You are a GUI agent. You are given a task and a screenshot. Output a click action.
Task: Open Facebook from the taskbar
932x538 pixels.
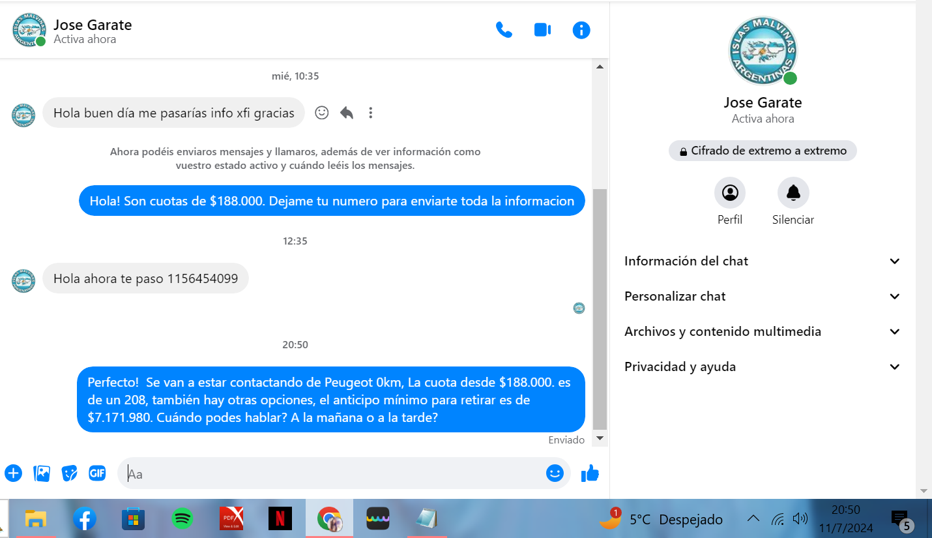tap(85, 519)
